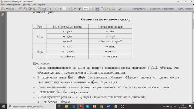Image resolution: width=194 pixels, height=109 pixels.
Task: Open the Просмотр menu
Action: pos(26,5)
